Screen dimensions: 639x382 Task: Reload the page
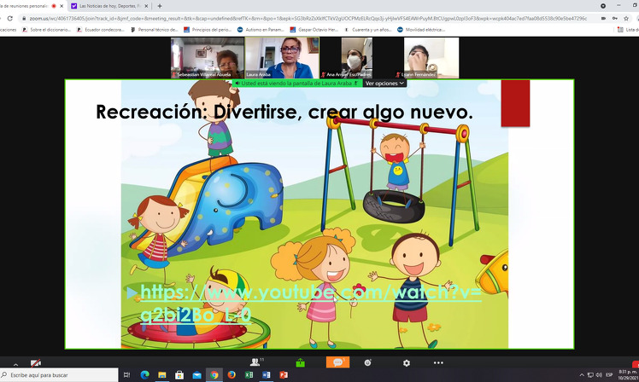(x=9, y=18)
